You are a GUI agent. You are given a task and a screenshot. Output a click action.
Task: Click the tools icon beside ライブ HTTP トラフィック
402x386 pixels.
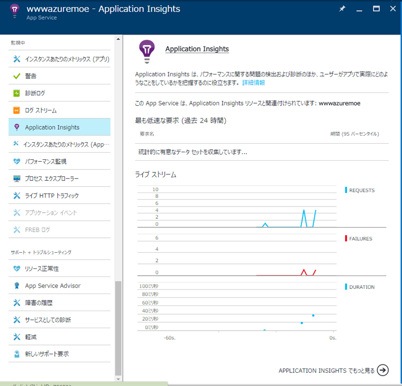coord(17,196)
